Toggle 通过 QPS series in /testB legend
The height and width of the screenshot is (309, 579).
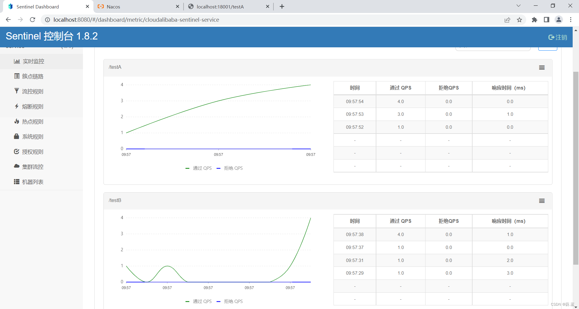click(199, 301)
